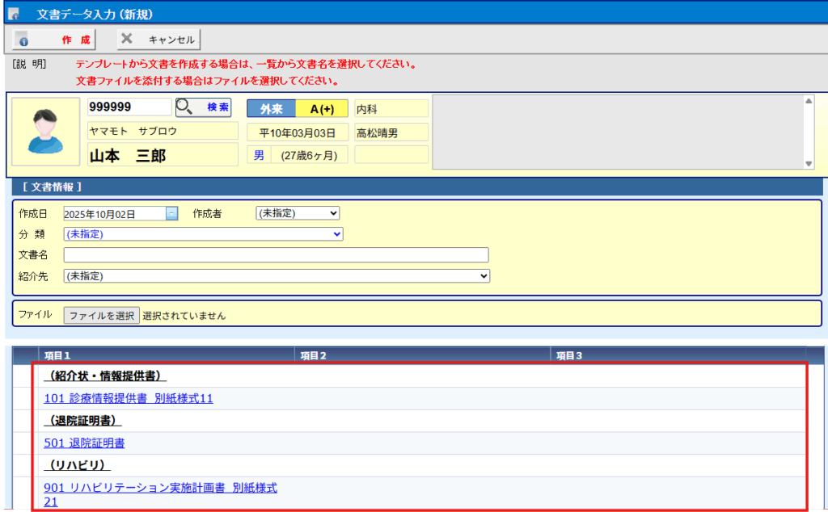Click the 外来 outpatient status badge
The image size is (828, 512).
272,109
